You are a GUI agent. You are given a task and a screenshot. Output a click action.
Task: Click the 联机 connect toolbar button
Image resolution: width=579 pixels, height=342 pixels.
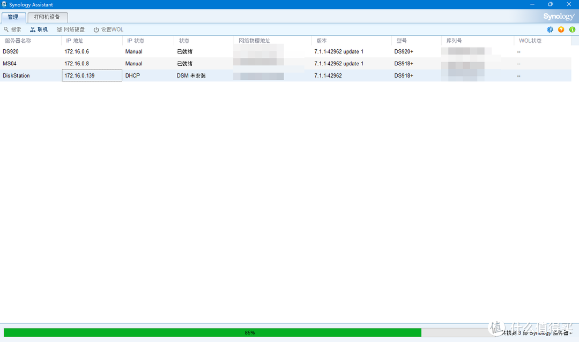tap(39, 29)
